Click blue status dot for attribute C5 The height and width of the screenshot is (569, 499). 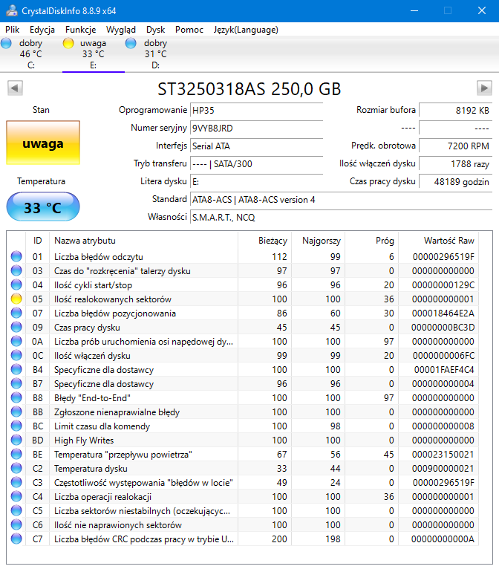click(x=16, y=510)
